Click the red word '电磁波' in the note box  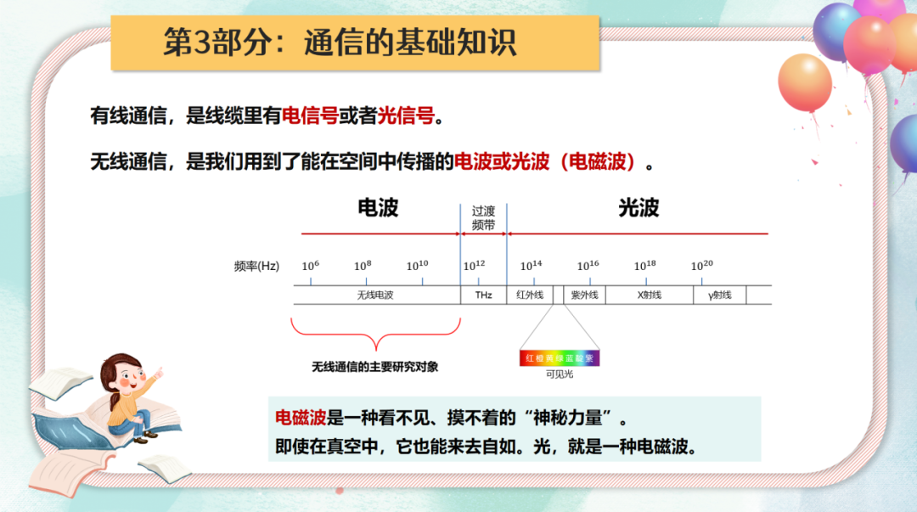click(x=301, y=418)
